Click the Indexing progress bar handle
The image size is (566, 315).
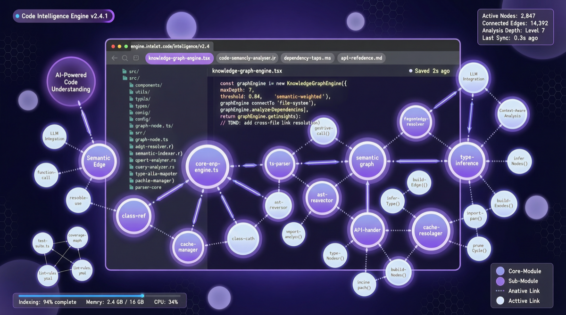click(143, 296)
